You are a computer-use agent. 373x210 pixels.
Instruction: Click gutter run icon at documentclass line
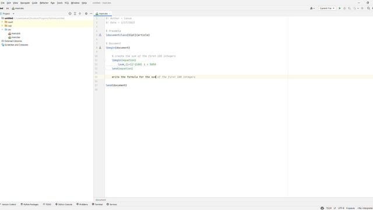[100, 35]
